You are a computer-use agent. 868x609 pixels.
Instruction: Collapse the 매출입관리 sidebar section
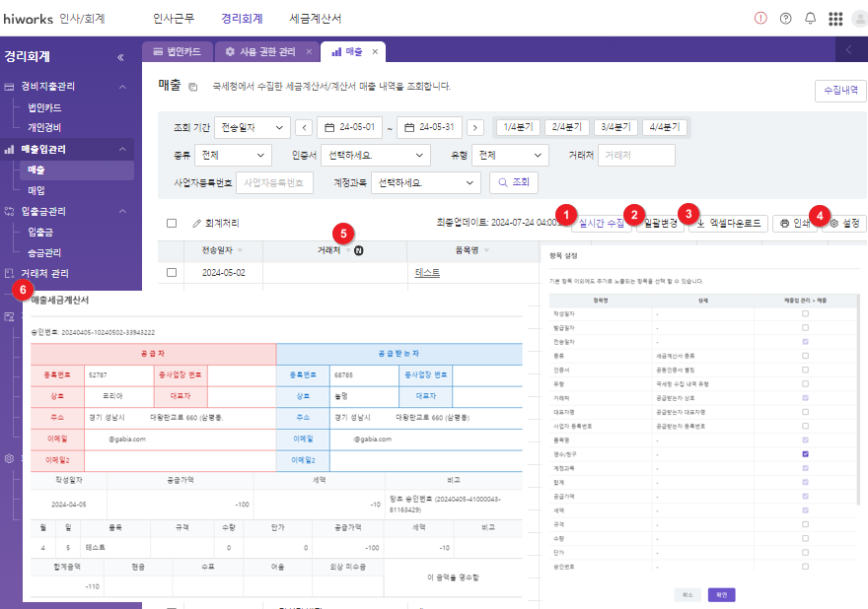click(123, 150)
